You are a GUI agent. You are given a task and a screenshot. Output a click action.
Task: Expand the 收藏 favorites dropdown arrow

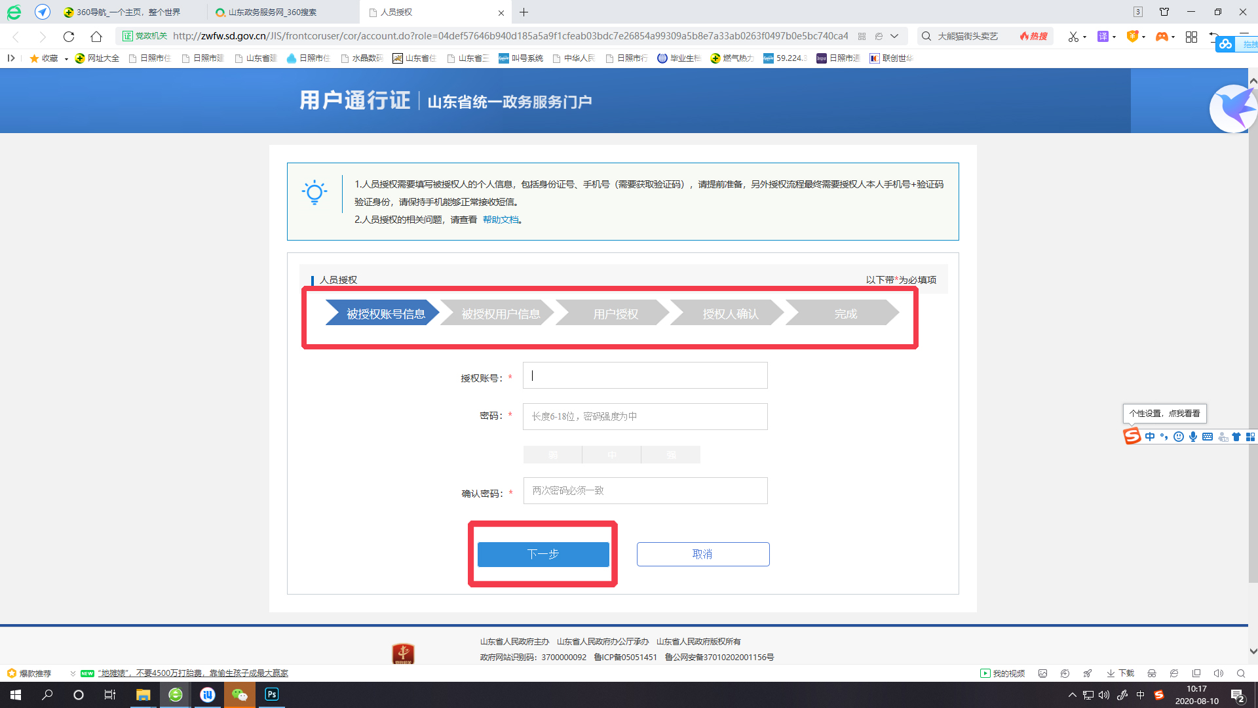pos(65,58)
